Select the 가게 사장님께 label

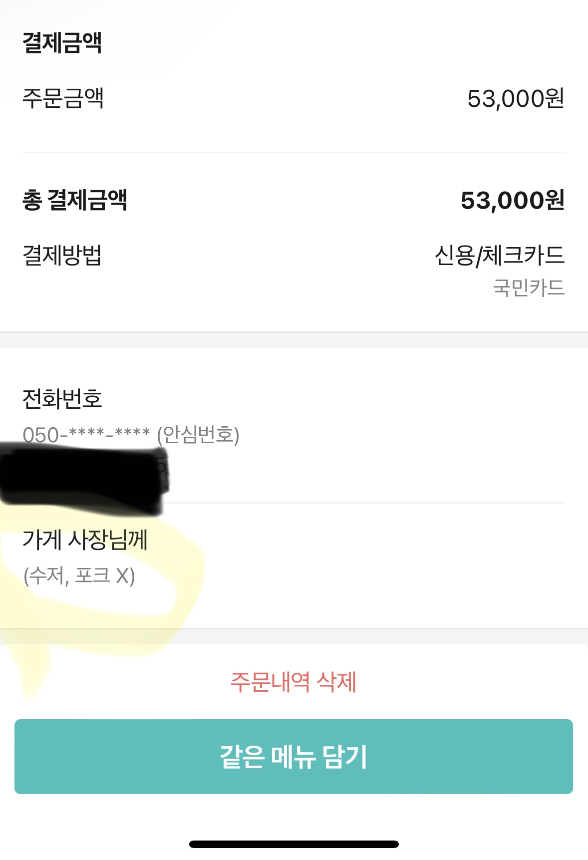[85, 540]
